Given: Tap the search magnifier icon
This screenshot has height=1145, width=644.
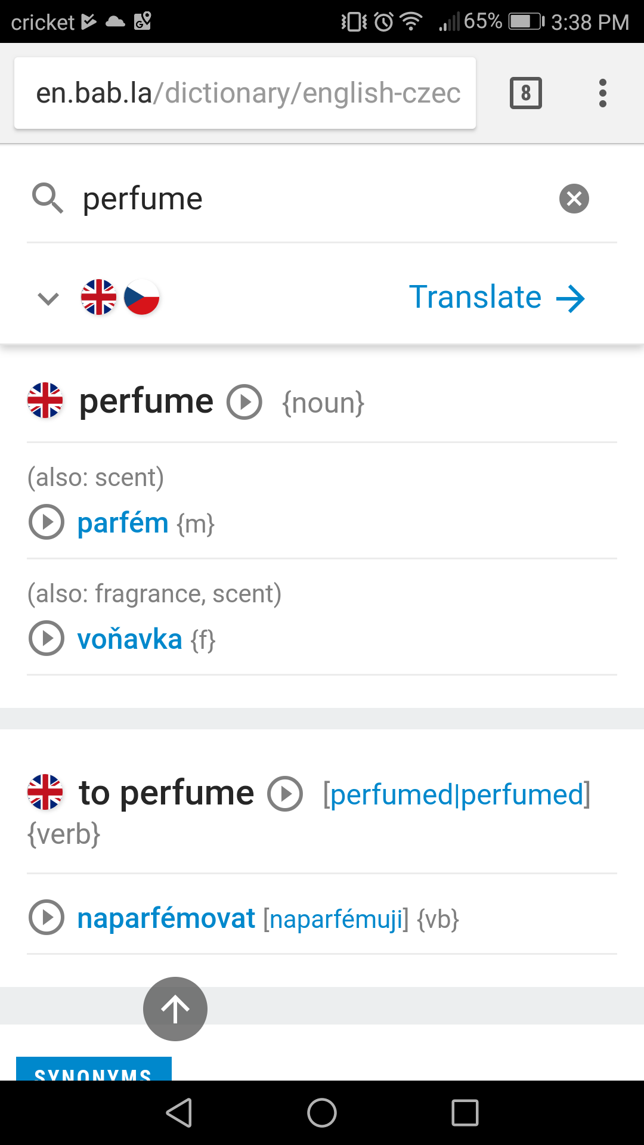Looking at the screenshot, I should tap(48, 199).
